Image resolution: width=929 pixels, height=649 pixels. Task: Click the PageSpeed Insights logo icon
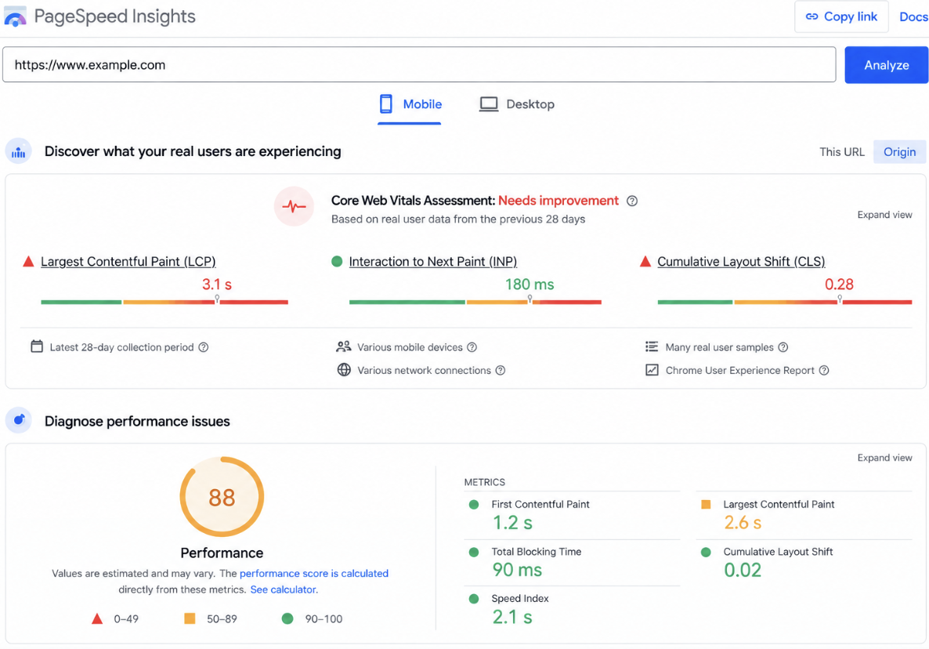[16, 16]
